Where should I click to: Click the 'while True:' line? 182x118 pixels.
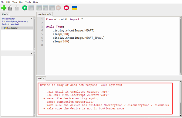point(55,27)
